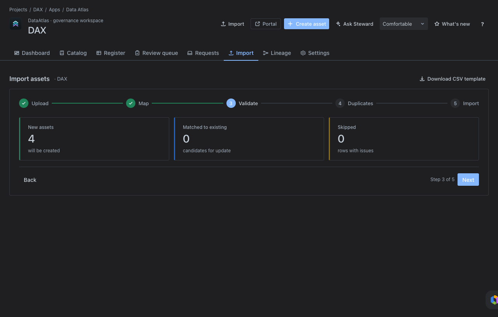The width and height of the screenshot is (498, 317).
Task: Click the Portal external link icon
Action: (x=258, y=24)
